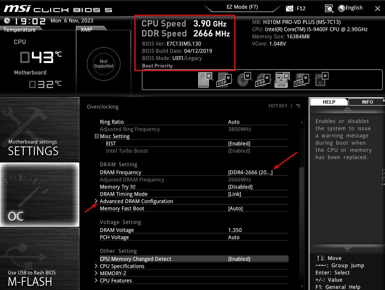385x290 pixels.
Task: Click the CPU temperature 043 reading
Action: [41, 57]
